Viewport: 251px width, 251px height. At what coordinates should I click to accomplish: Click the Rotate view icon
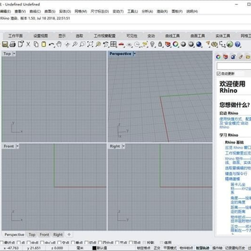(x=67, y=44)
